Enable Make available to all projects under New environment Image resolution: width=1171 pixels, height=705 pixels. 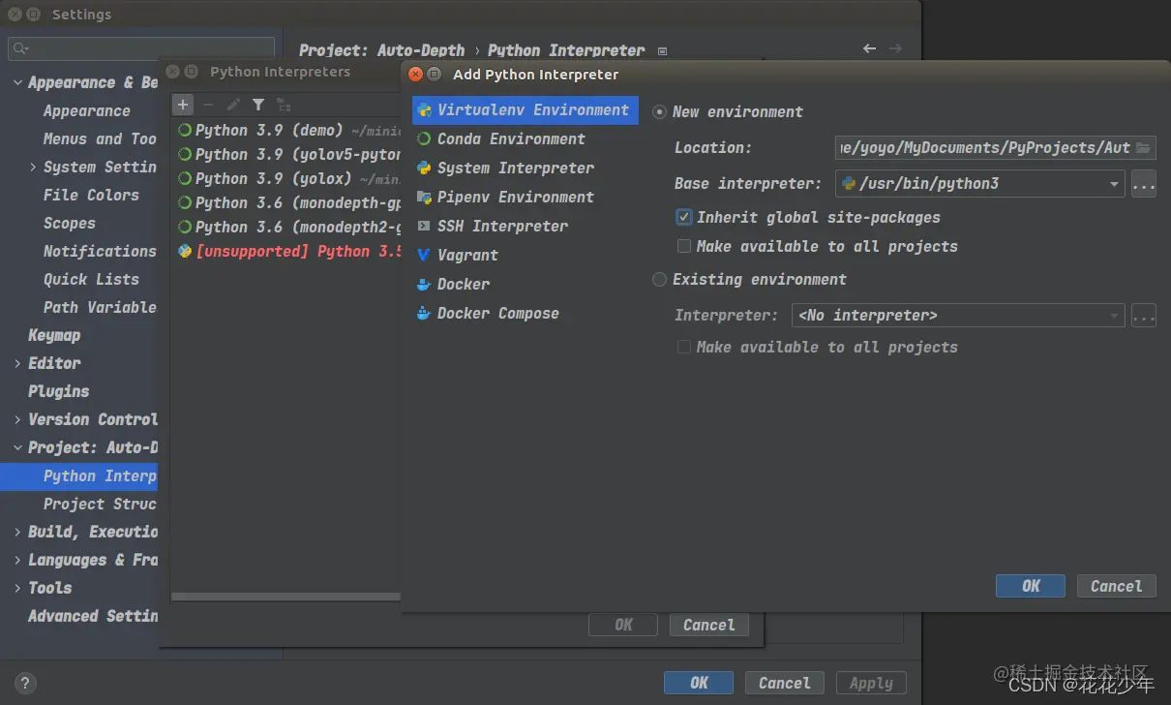point(684,246)
